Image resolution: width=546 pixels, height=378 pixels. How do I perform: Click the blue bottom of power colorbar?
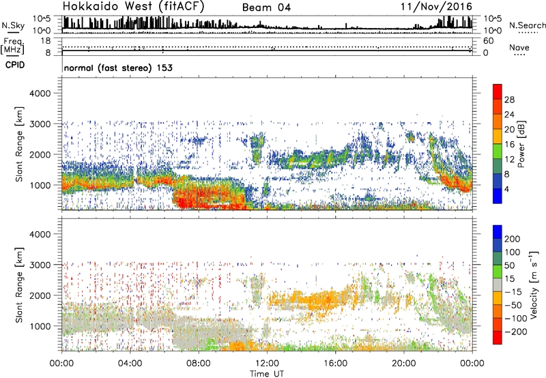tap(498, 196)
